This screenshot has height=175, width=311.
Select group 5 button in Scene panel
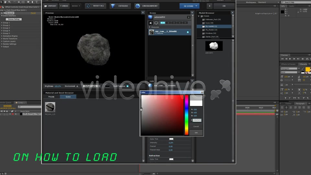[x=185, y=23]
